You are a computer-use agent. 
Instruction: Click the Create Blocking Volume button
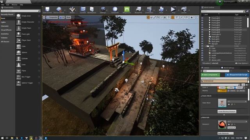[x=227, y=112]
